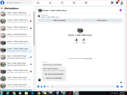Viewport: 127px width, 95px height.
Task: Open the Angel - 2 Beds 1 Bath House chat
Action: tap(17, 14)
